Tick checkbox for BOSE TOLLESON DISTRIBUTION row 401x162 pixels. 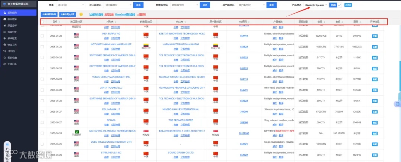(x=42, y=144)
